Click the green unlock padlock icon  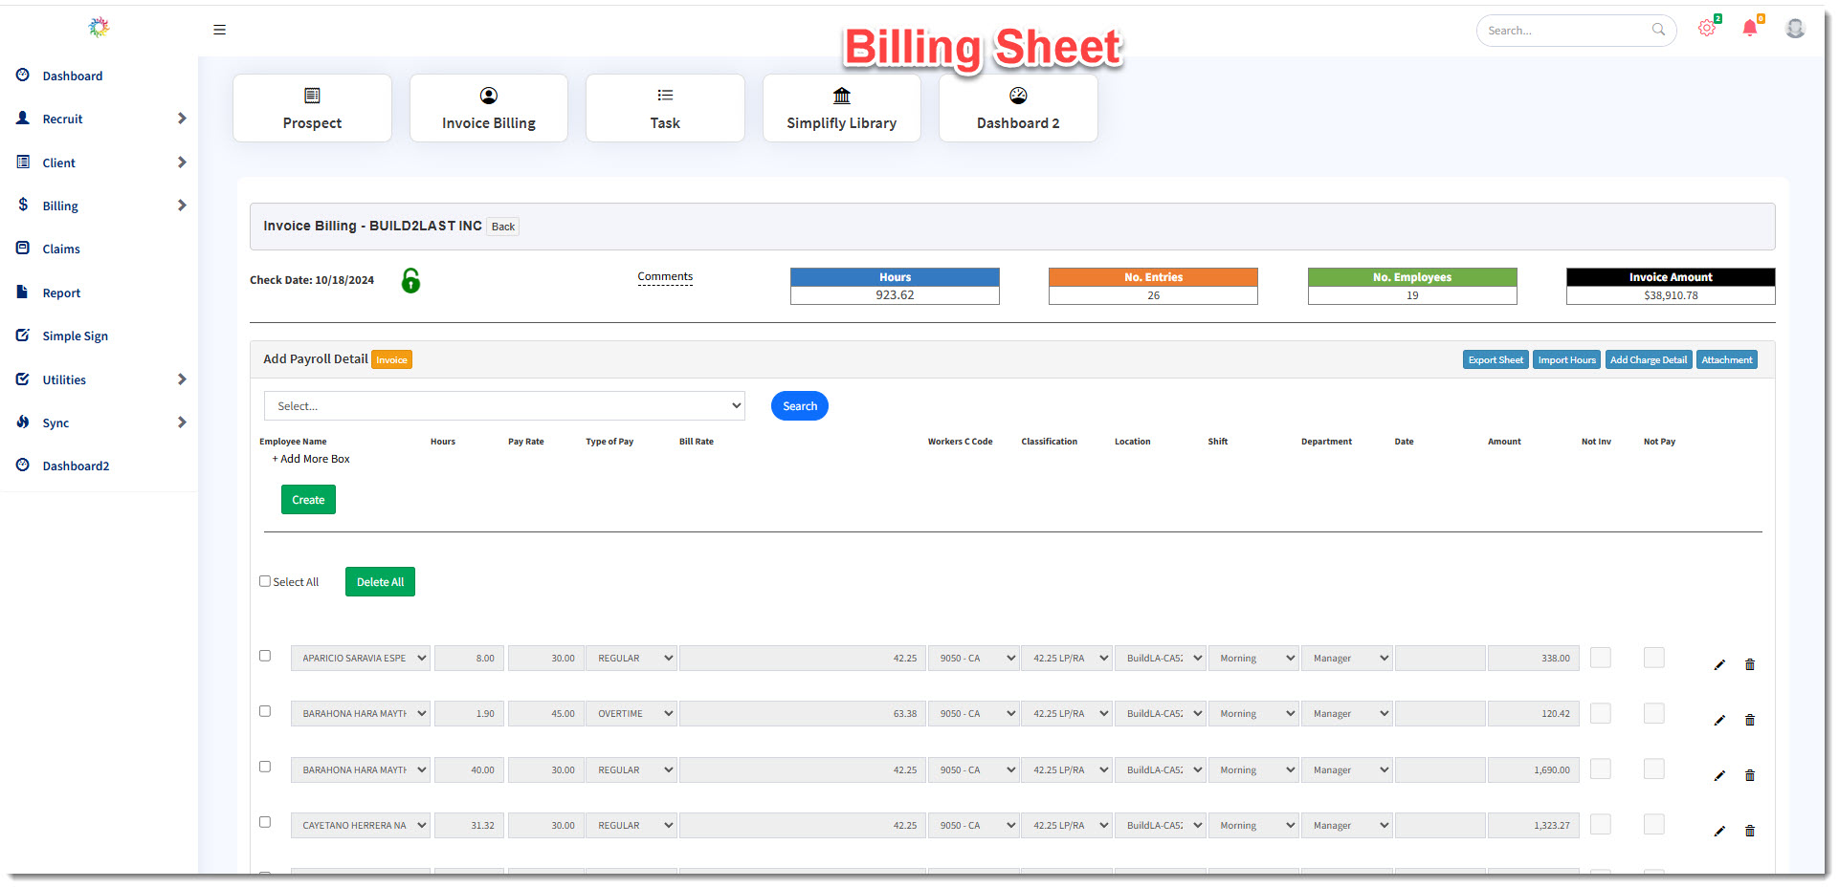(410, 280)
